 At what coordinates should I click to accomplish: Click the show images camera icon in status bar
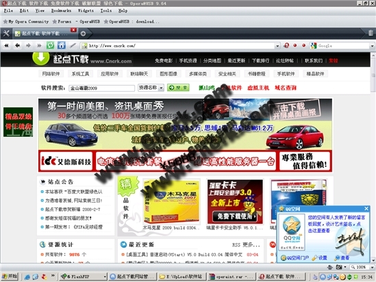pos(339,267)
